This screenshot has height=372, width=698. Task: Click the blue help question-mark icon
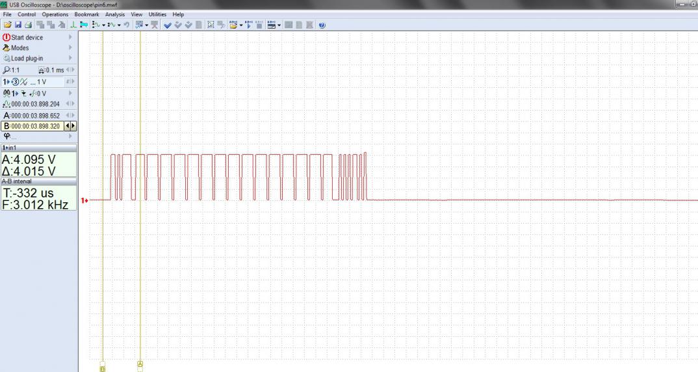322,25
